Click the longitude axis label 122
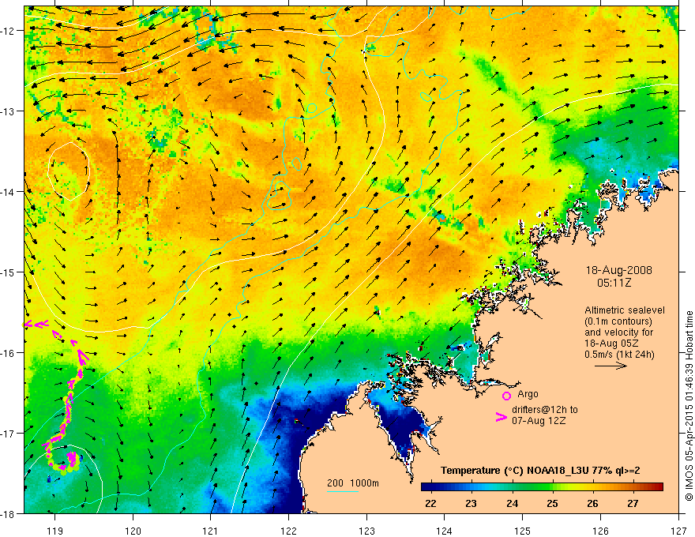Screen dimensions: 695x537 click(288, 531)
